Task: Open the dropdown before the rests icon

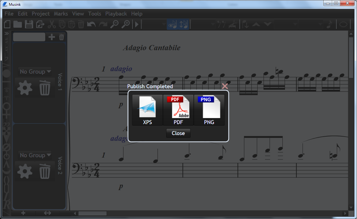Action: (203, 24)
